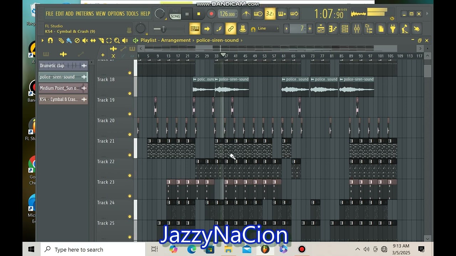Select the Draw pencil tool

[x=61, y=41]
